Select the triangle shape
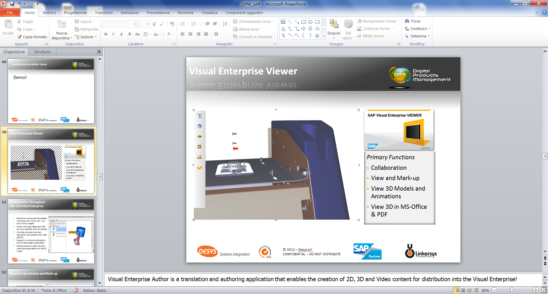 coord(283,29)
